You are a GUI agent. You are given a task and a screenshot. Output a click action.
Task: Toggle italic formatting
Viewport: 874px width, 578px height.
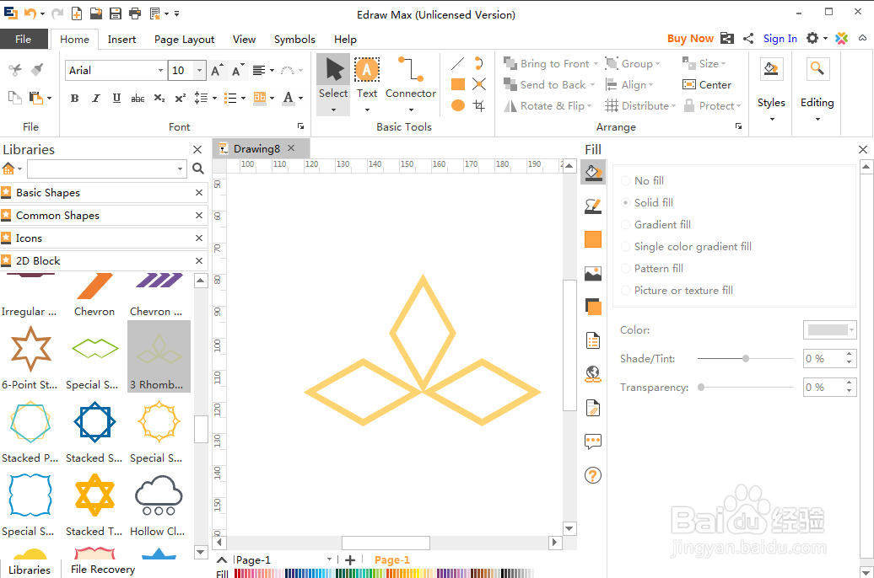click(x=96, y=99)
